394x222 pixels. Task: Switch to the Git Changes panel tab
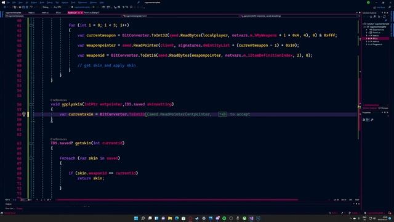point(383,109)
